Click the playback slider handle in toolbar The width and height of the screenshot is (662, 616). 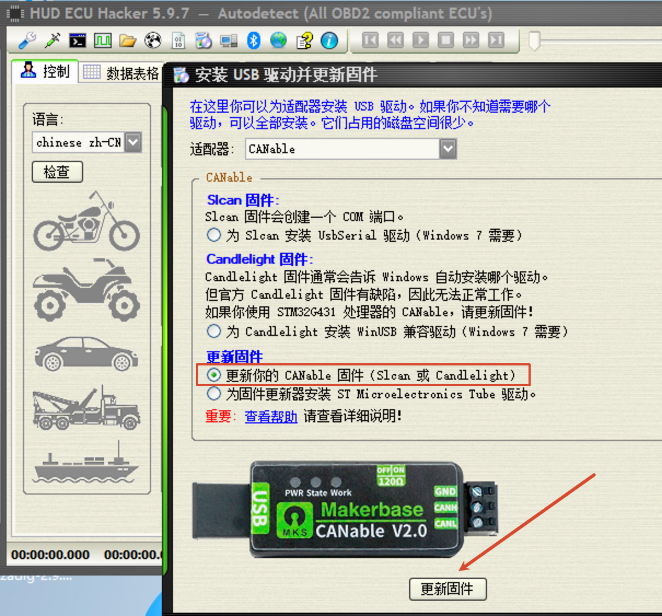534,41
